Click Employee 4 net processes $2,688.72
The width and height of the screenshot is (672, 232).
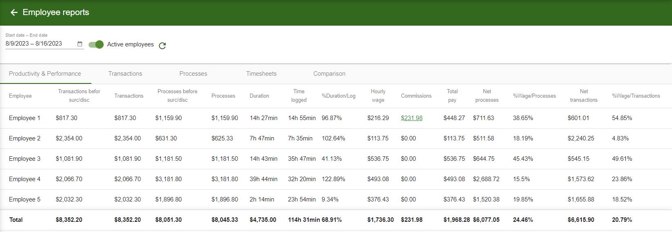pyautogui.click(x=486, y=179)
